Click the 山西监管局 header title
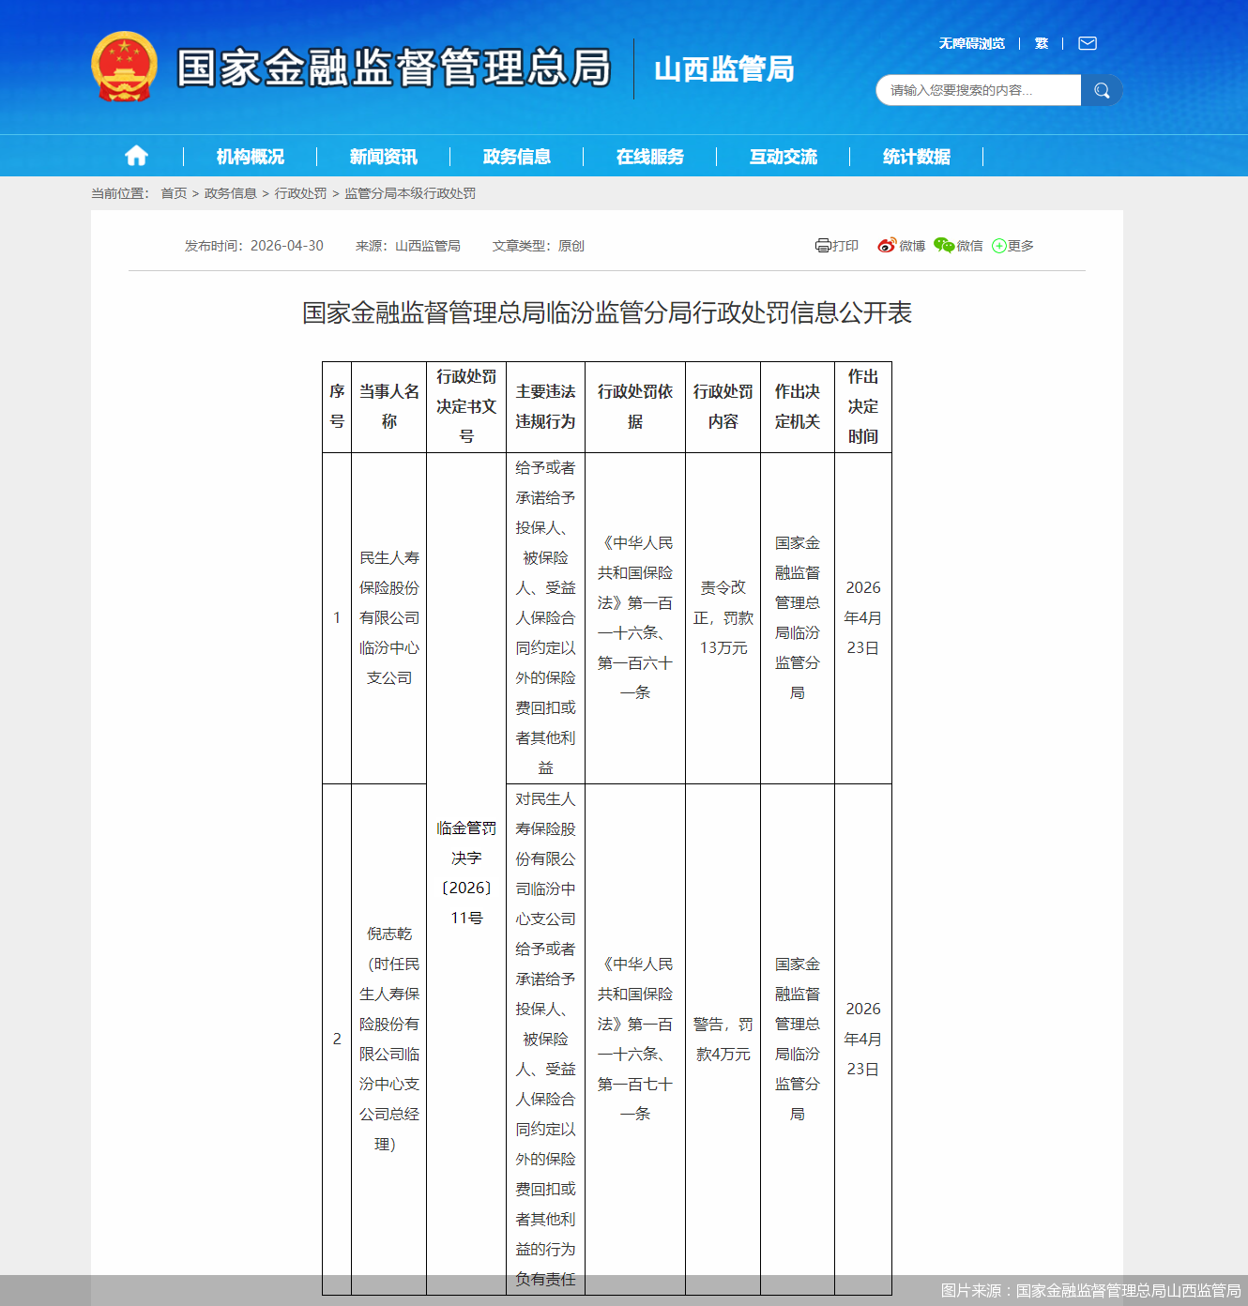This screenshot has height=1306, width=1248. 723,68
